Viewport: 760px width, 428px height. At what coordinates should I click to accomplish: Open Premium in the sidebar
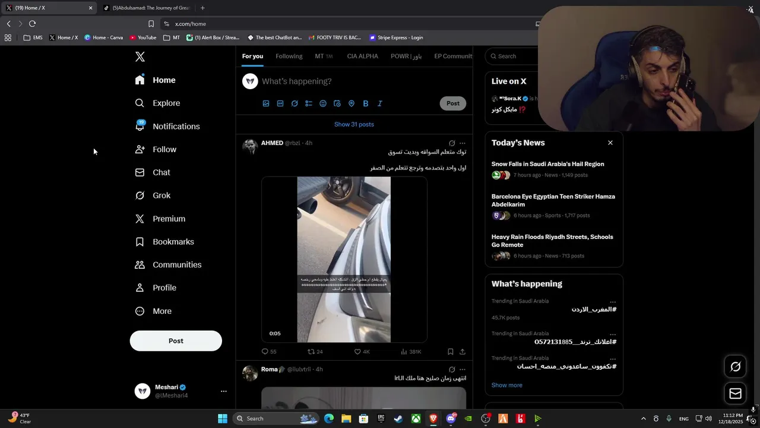pyautogui.click(x=160, y=219)
